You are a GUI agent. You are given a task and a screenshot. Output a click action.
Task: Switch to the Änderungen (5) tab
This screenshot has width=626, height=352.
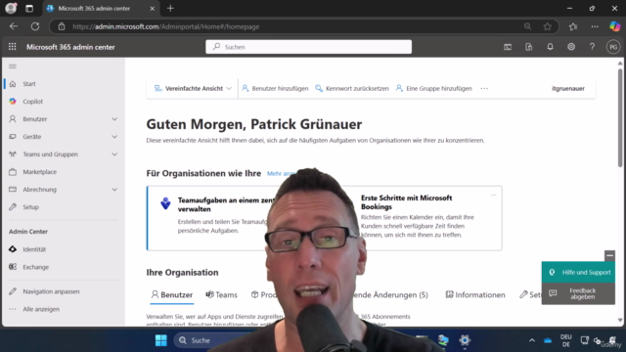click(x=390, y=295)
